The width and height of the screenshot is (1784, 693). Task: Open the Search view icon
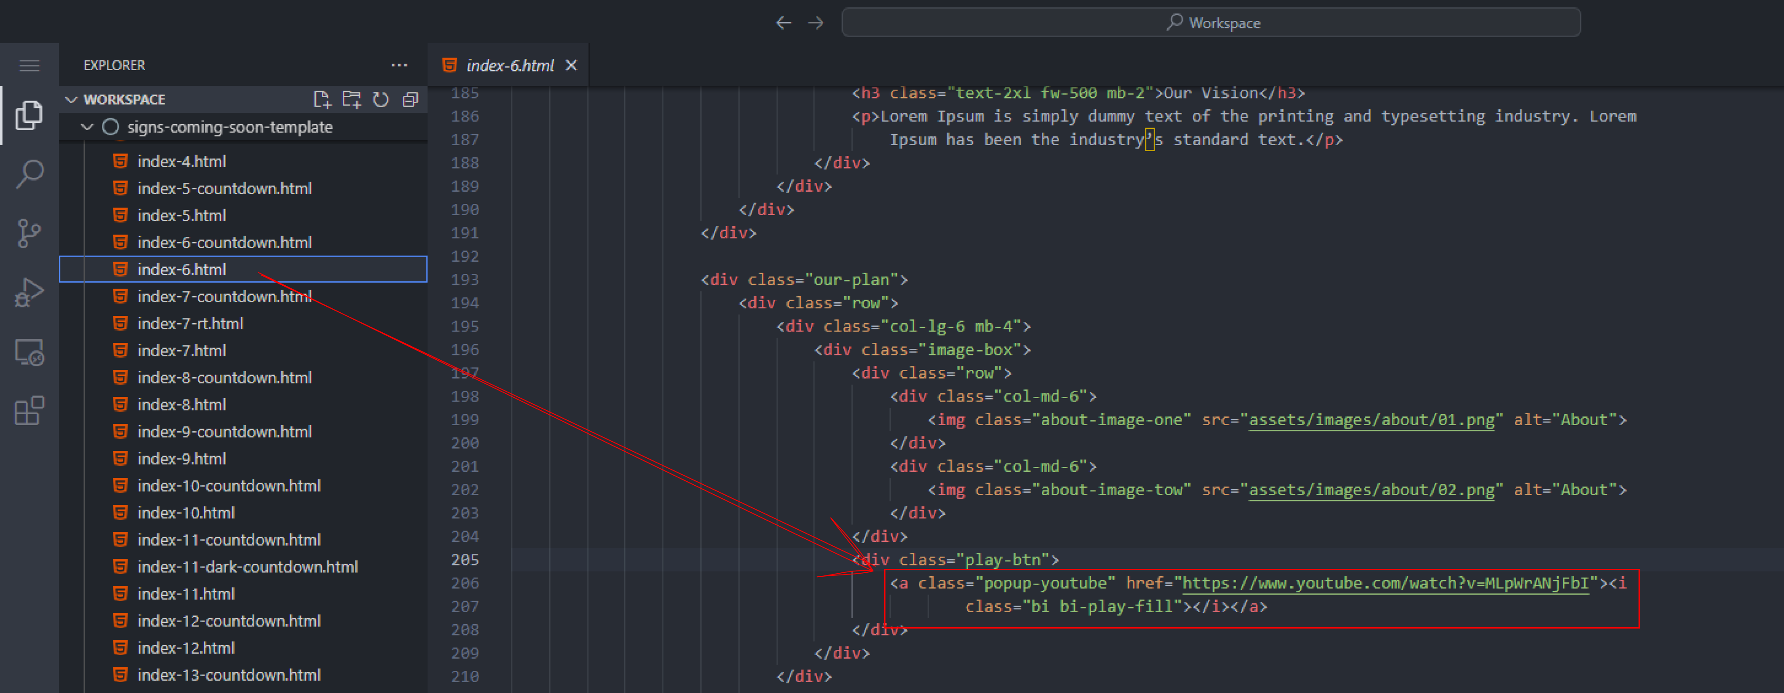coord(29,174)
